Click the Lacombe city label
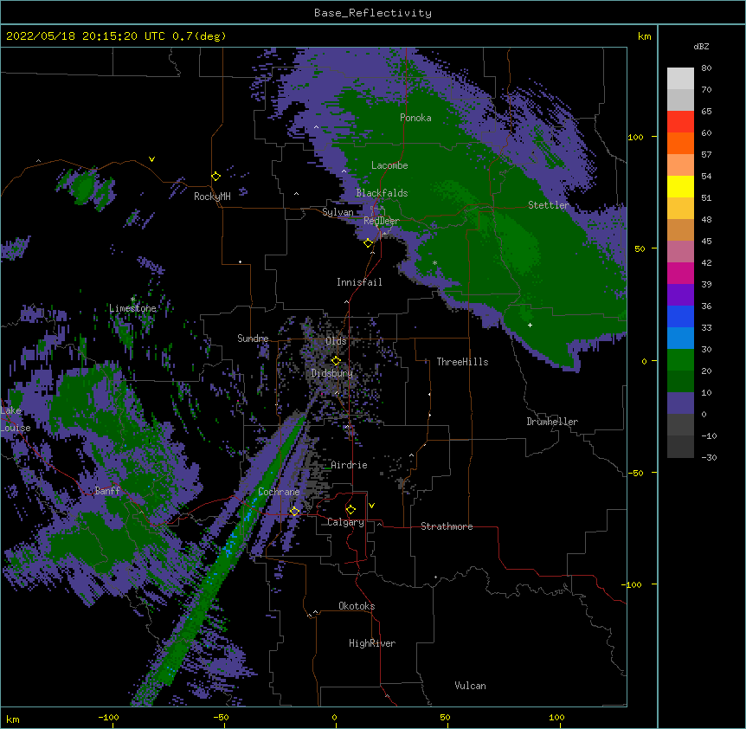 point(389,165)
